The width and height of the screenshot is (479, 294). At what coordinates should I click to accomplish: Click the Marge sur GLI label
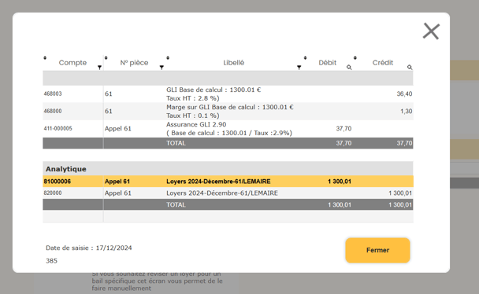click(x=230, y=111)
